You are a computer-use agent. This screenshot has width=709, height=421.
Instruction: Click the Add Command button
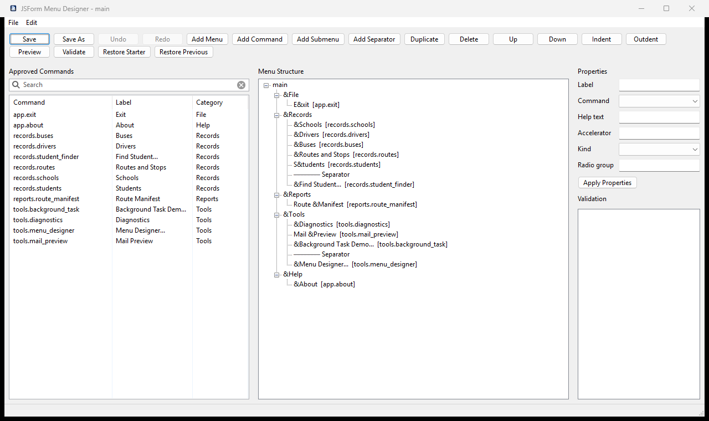click(260, 39)
